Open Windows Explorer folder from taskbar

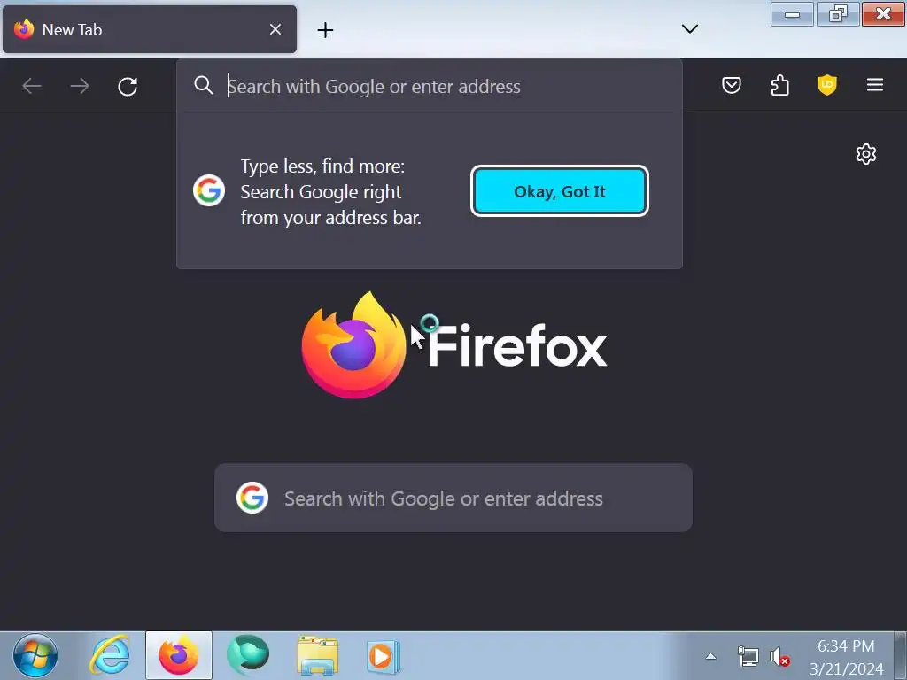pyautogui.click(x=318, y=656)
